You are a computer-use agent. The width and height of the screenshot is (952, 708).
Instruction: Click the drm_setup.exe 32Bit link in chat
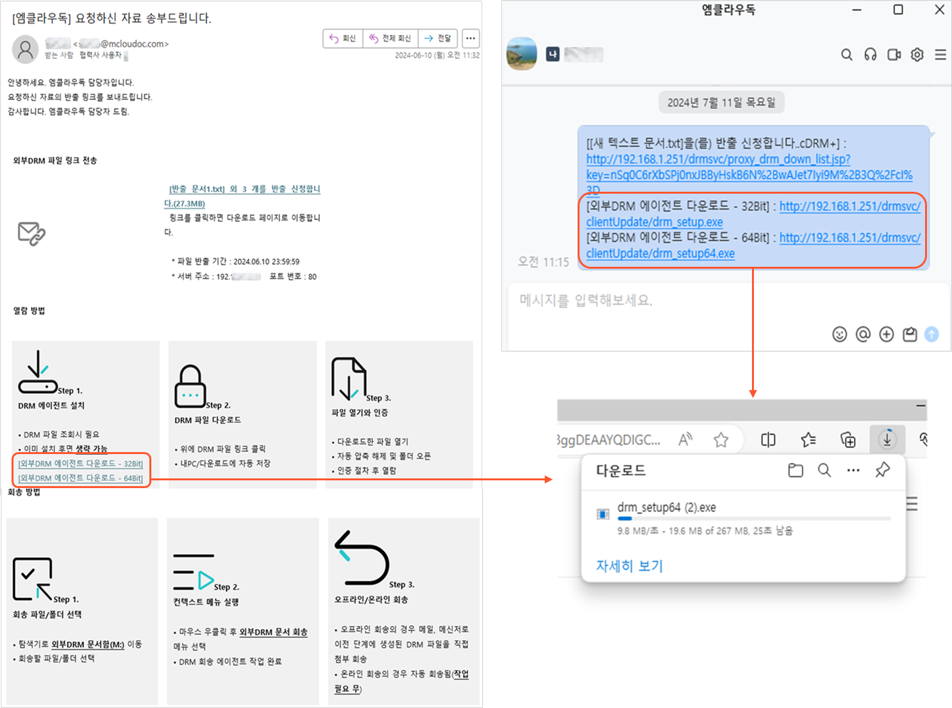pyautogui.click(x=753, y=214)
